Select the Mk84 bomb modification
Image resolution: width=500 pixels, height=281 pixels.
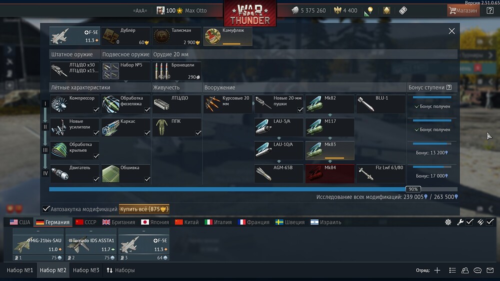click(x=329, y=173)
